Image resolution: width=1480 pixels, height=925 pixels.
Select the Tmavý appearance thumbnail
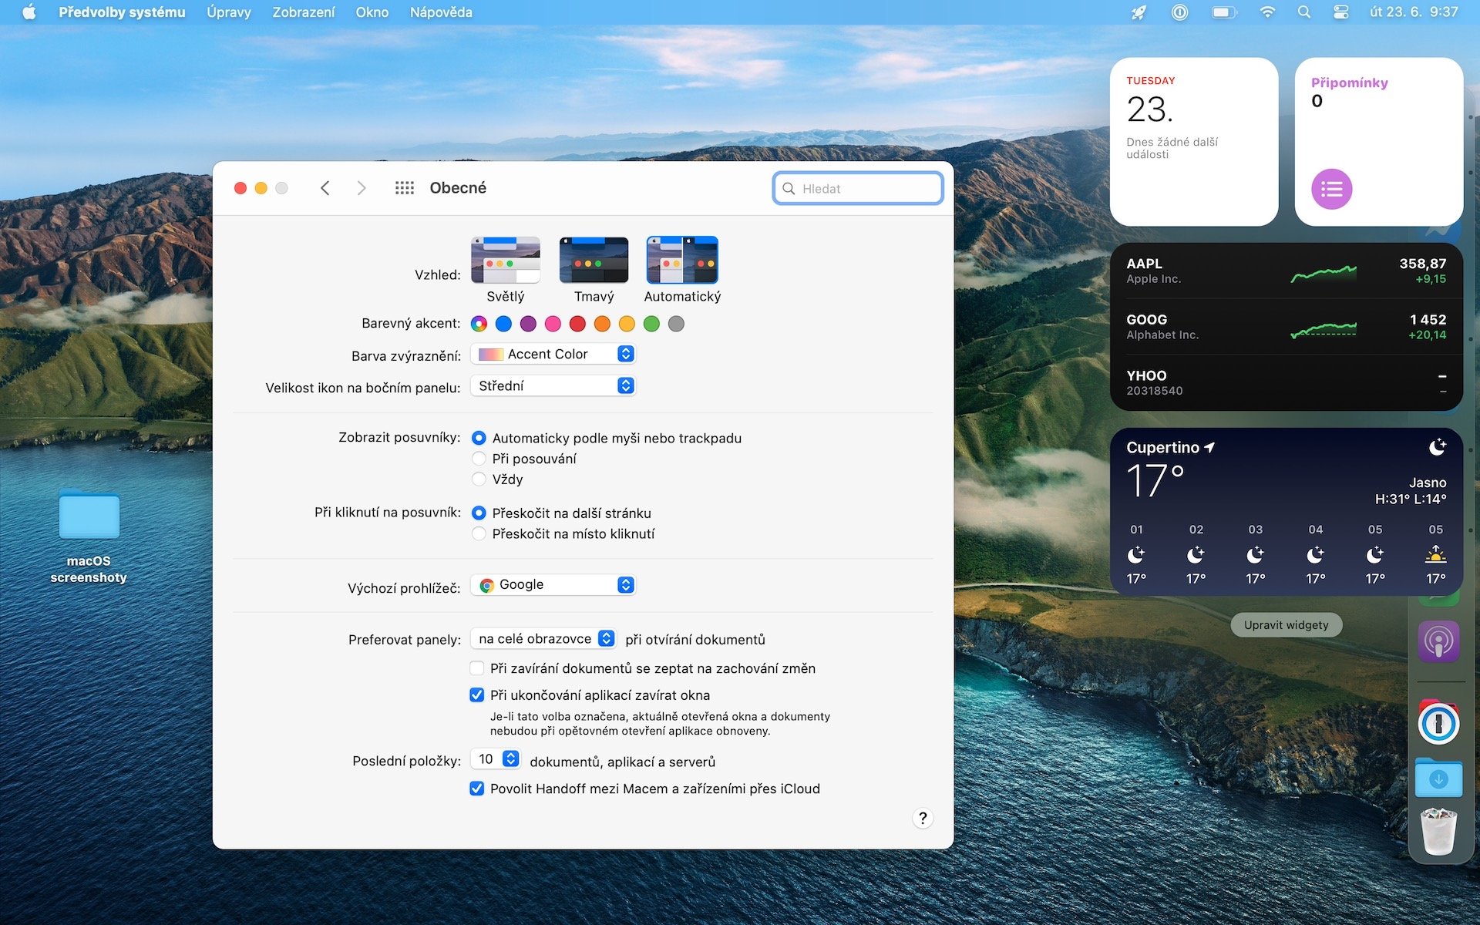(594, 261)
